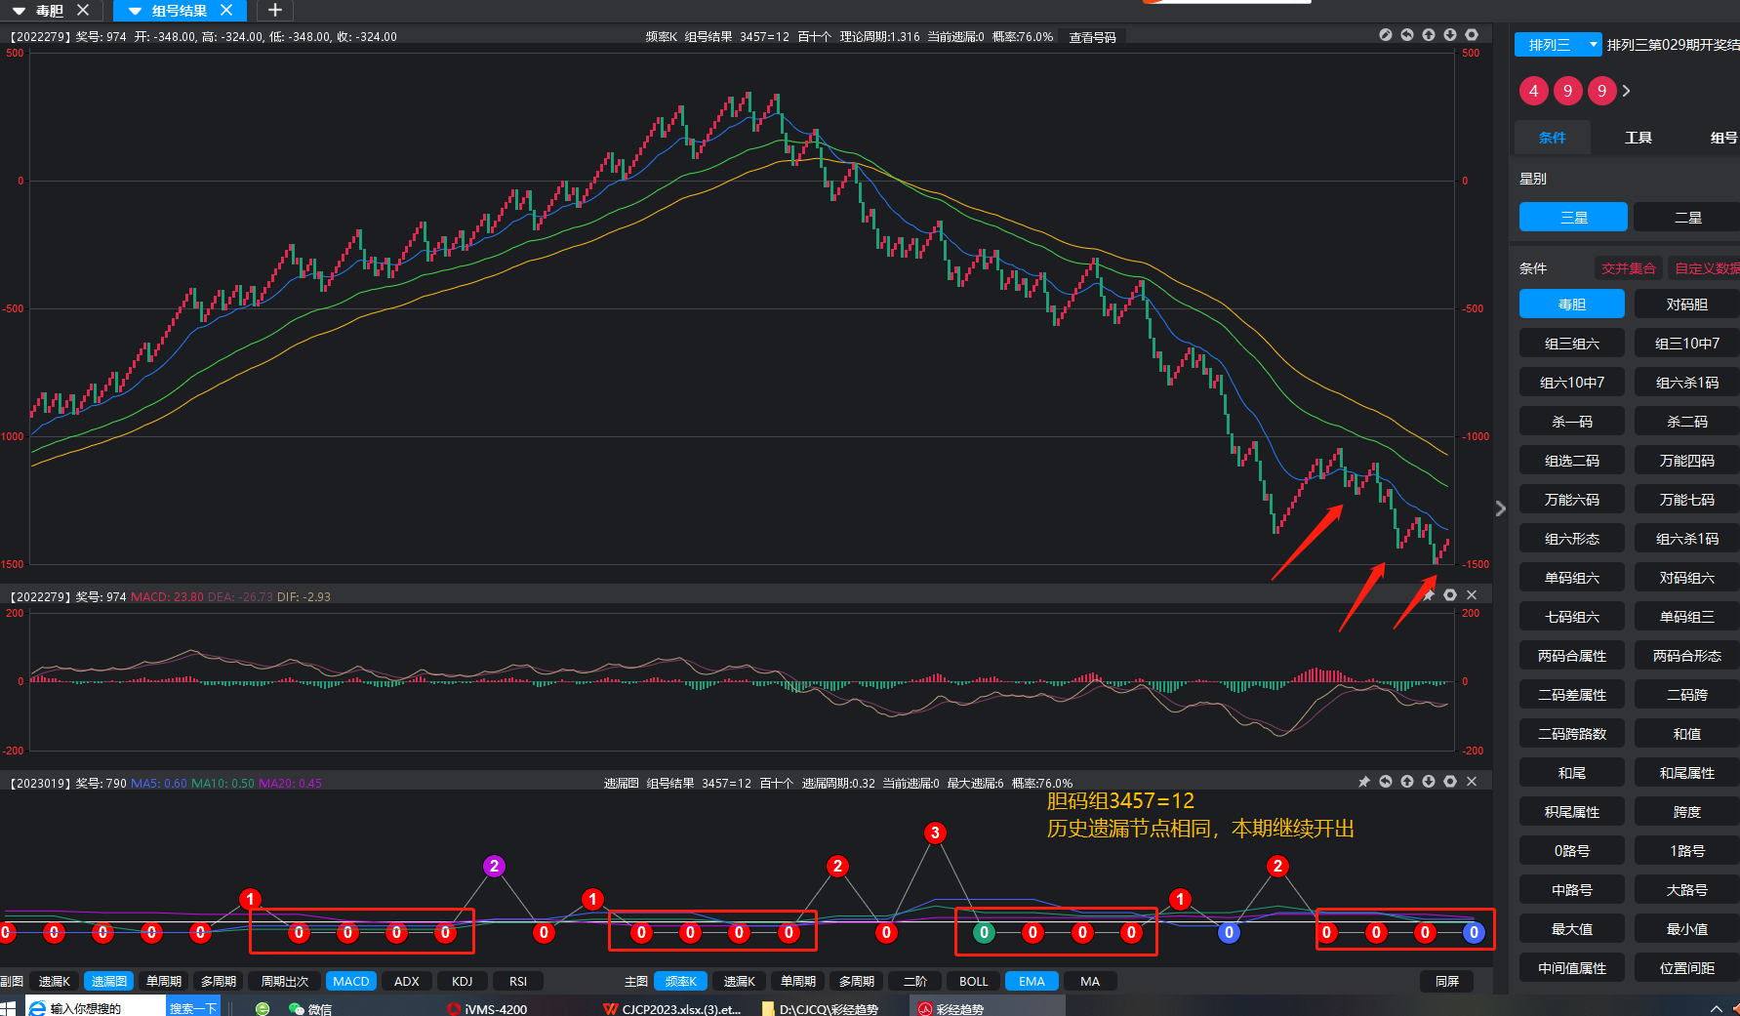Pin the 遗漏图 bottom panel
The width and height of the screenshot is (1740, 1016).
click(x=1364, y=782)
